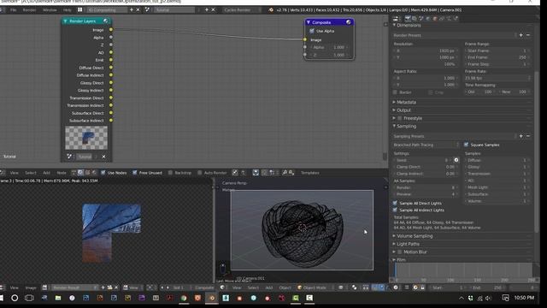This screenshot has width=547, height=308.
Task: Add a new render preset with plus
Action: click(521, 35)
